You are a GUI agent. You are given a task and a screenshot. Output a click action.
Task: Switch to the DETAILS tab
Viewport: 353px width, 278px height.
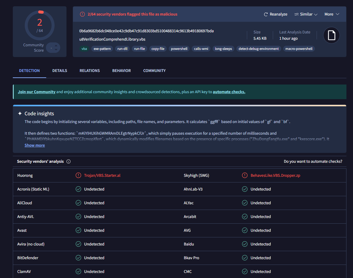[60, 70]
